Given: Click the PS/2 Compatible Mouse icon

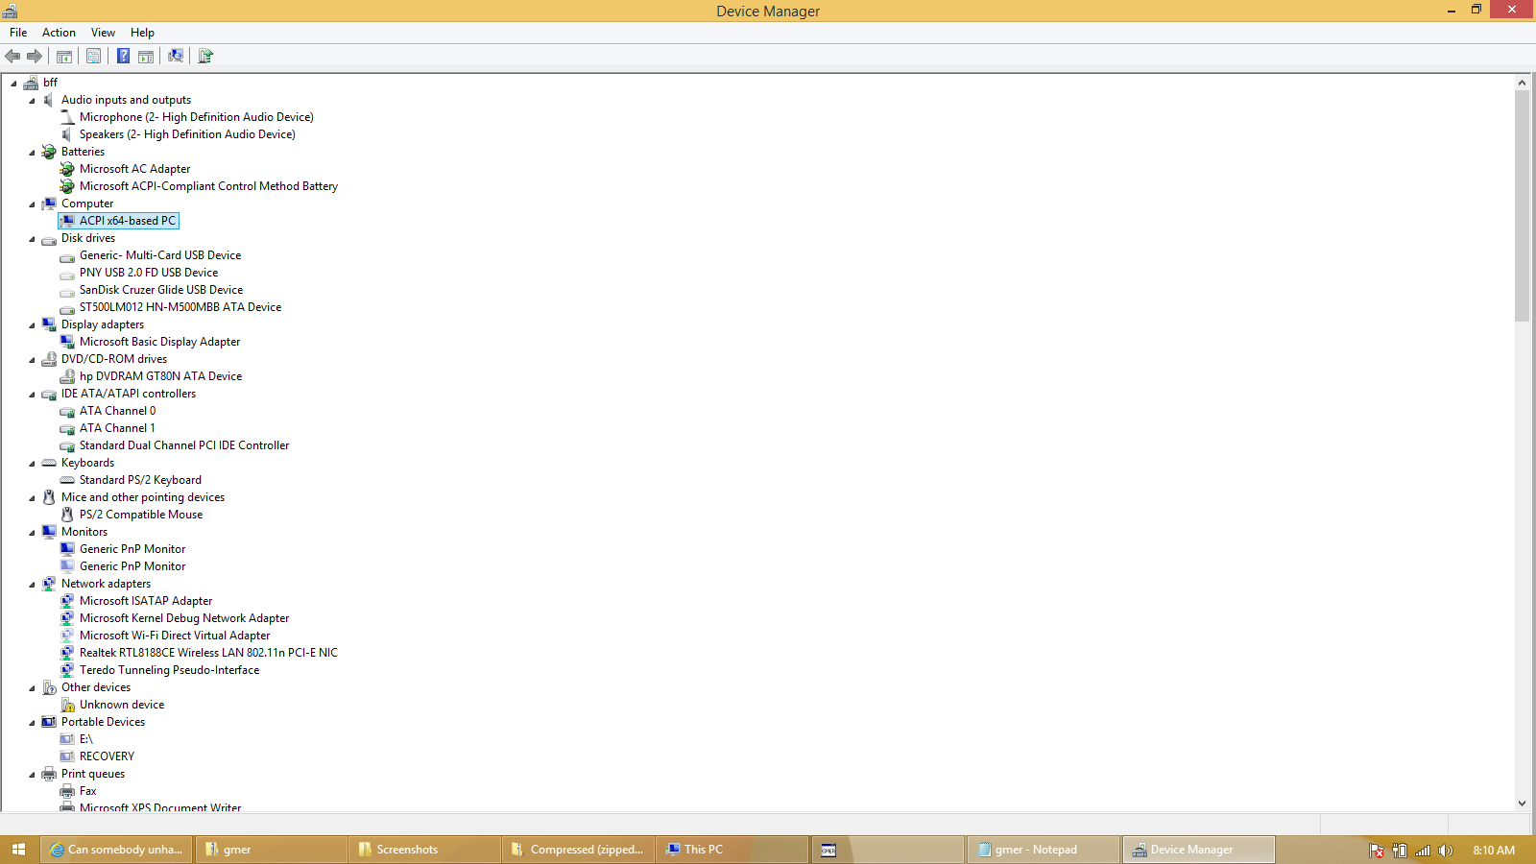Looking at the screenshot, I should [x=67, y=515].
